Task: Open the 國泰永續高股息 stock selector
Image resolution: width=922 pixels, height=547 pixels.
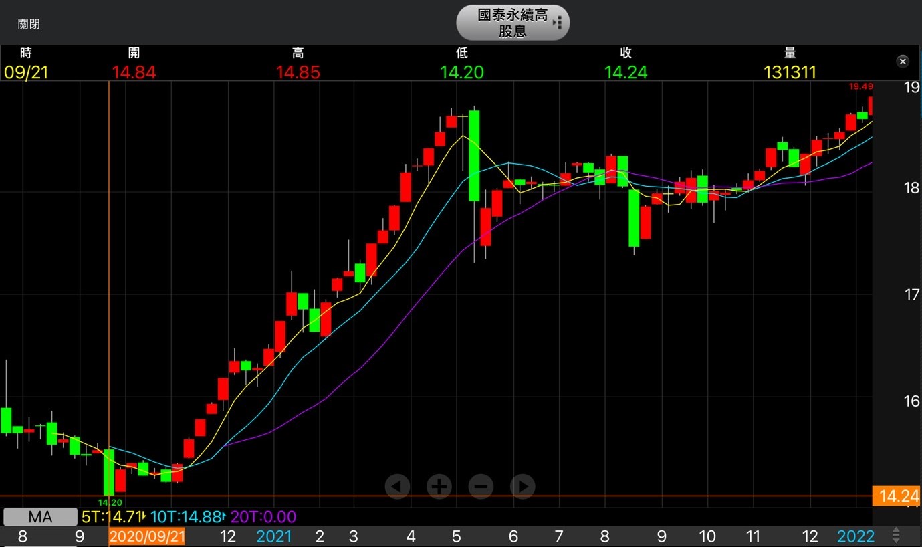Action: coord(513,23)
